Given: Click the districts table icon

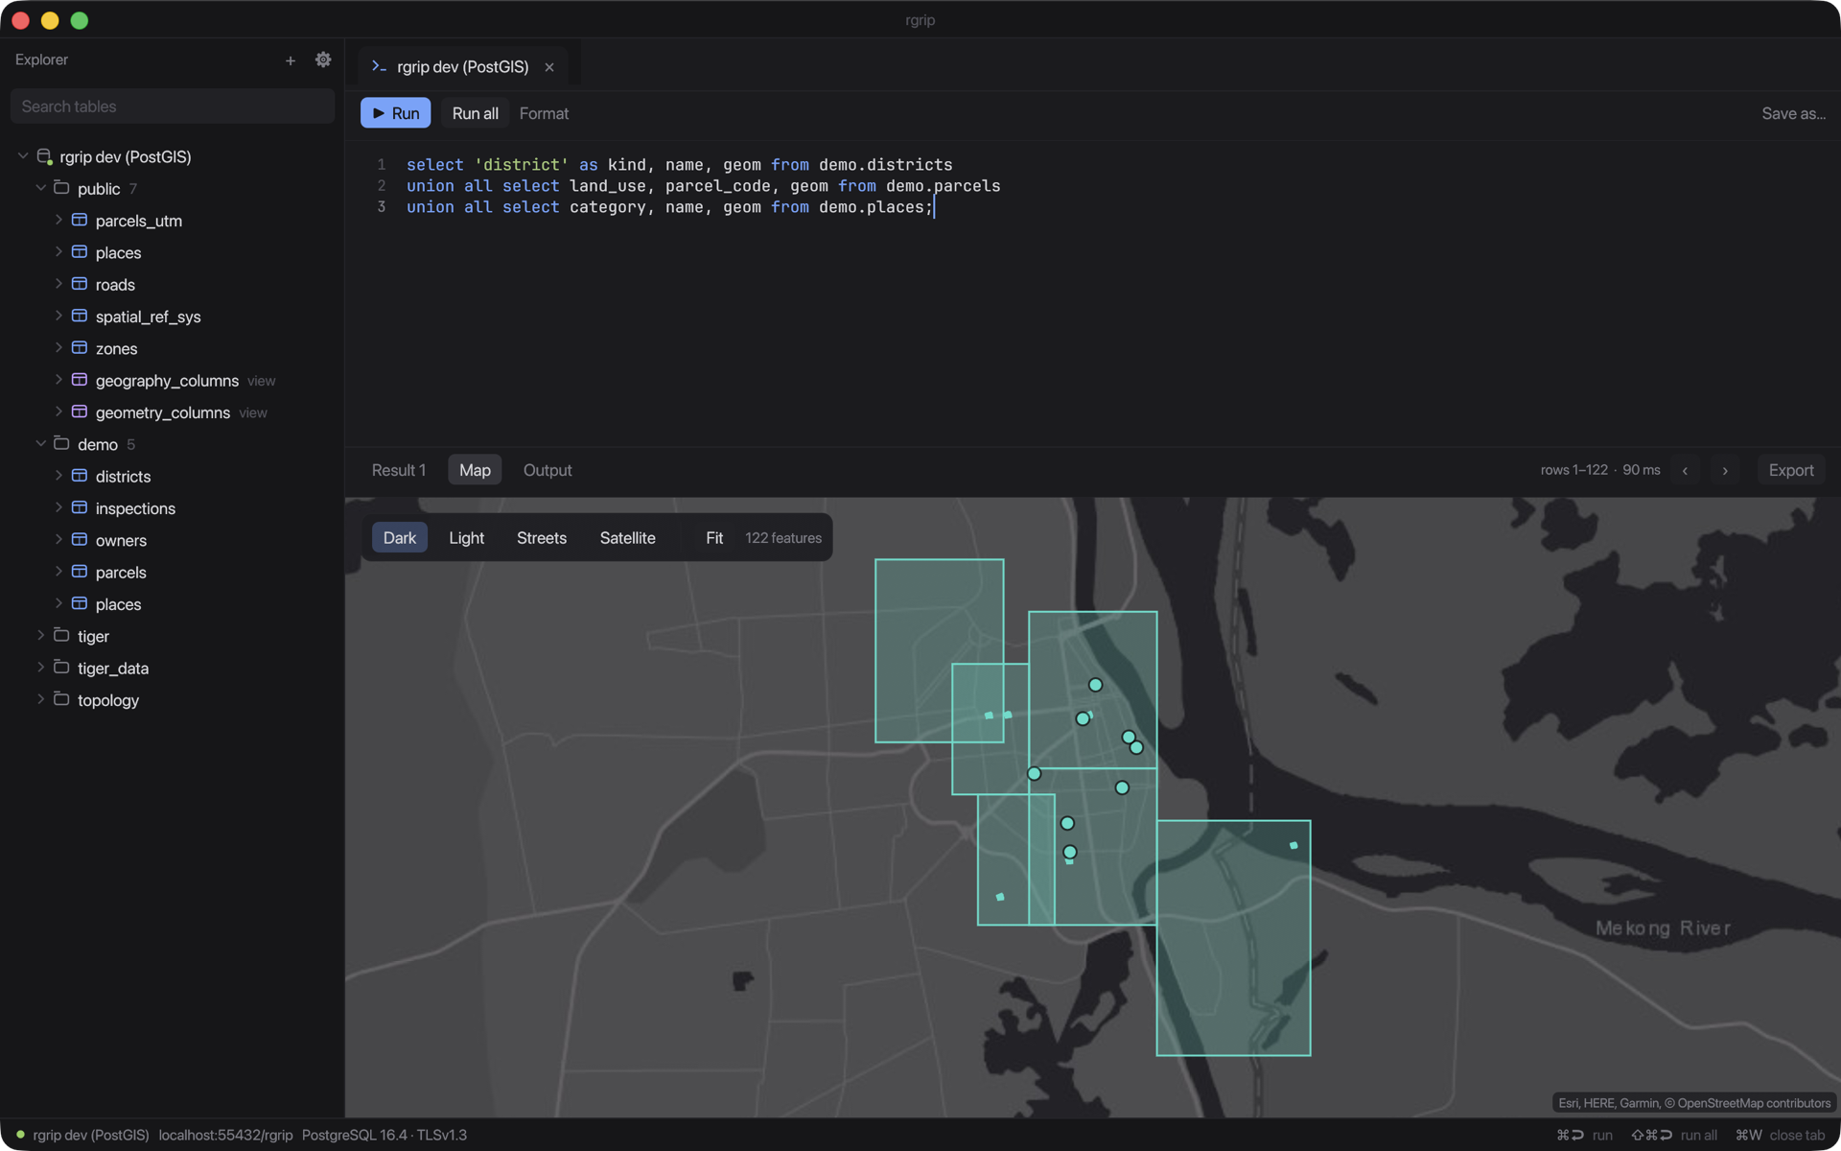Looking at the screenshot, I should [80, 476].
